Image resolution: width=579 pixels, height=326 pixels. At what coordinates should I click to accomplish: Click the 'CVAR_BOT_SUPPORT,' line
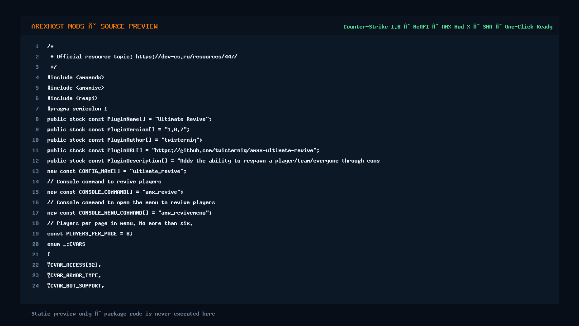(x=76, y=286)
